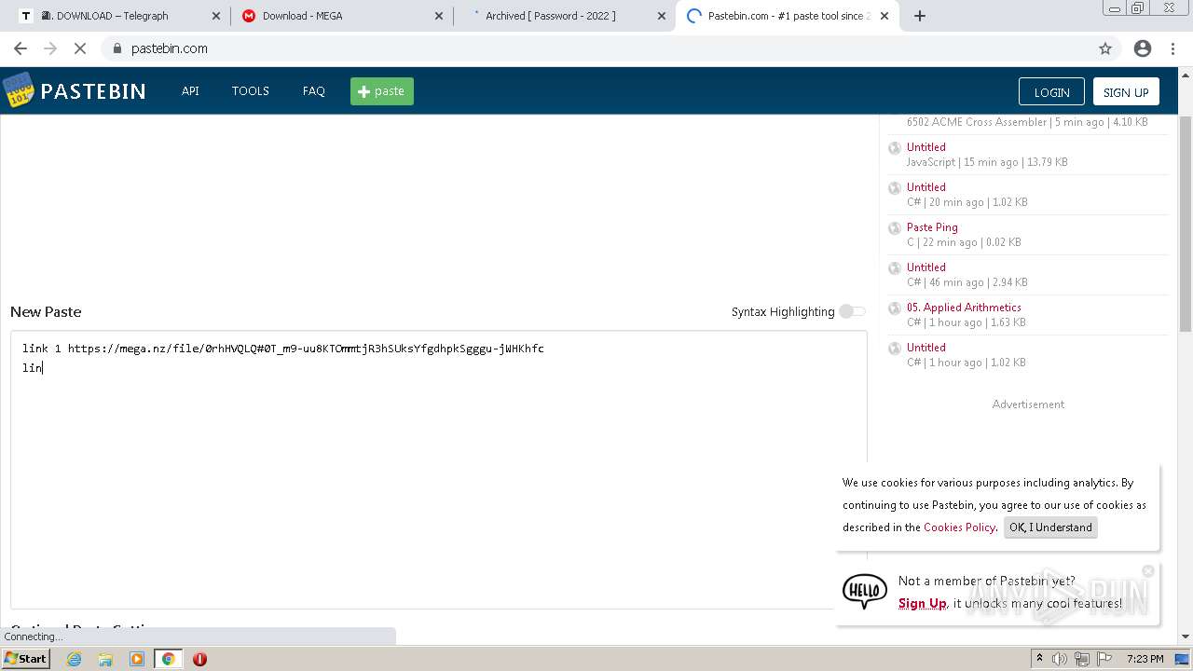
Task: Click the LOGIN button
Action: 1051,92
